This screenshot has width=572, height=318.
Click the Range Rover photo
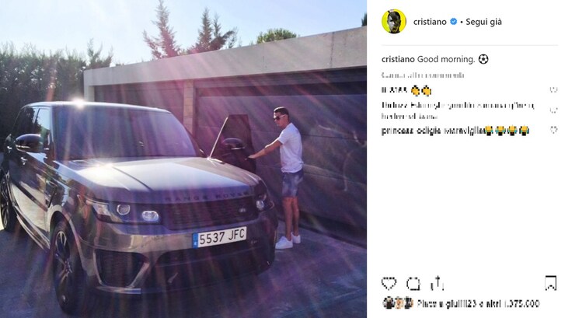183,159
